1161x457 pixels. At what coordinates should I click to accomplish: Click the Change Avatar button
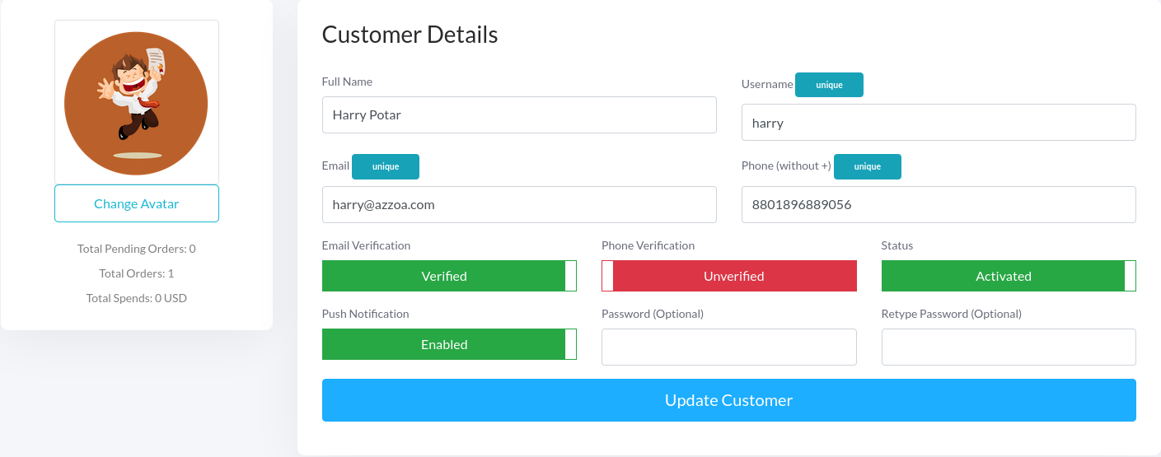pyautogui.click(x=137, y=203)
